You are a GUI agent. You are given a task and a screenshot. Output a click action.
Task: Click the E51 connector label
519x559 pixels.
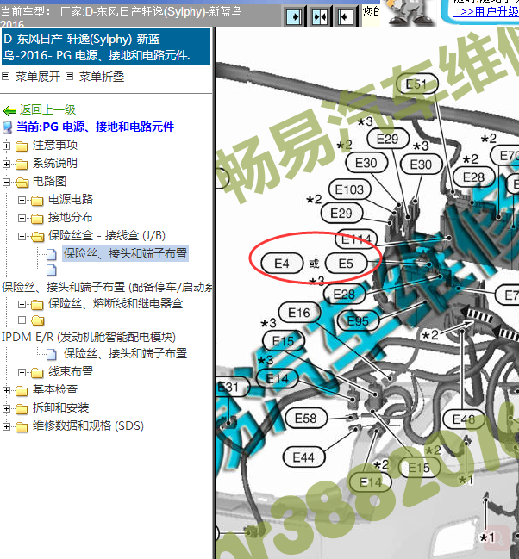point(416,84)
